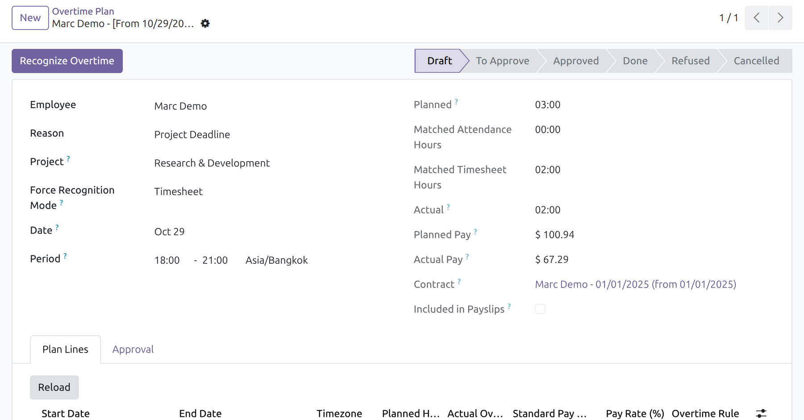Select the Plan Lines tab
This screenshot has width=804, height=420.
[65, 349]
